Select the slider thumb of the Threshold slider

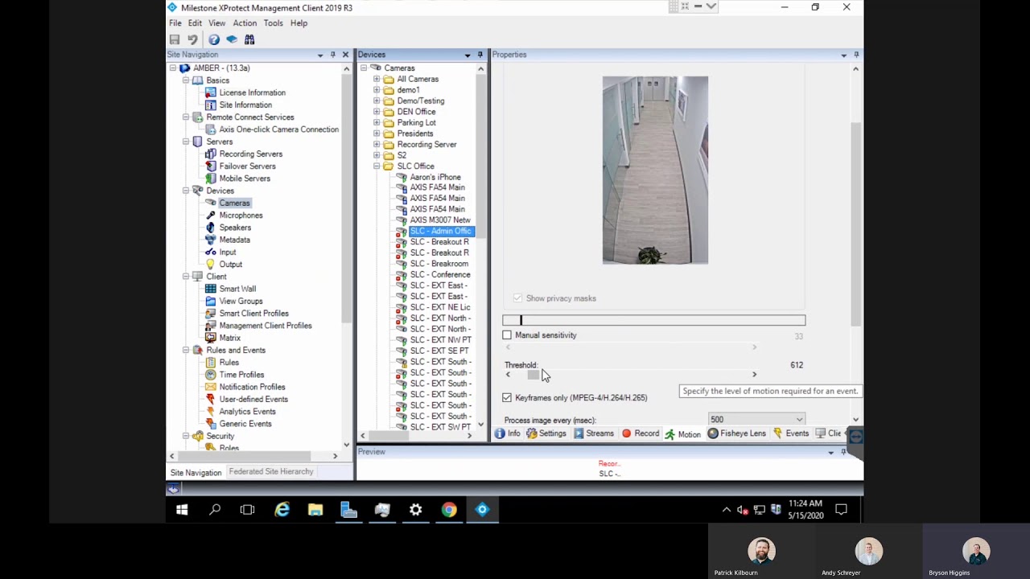[533, 375]
